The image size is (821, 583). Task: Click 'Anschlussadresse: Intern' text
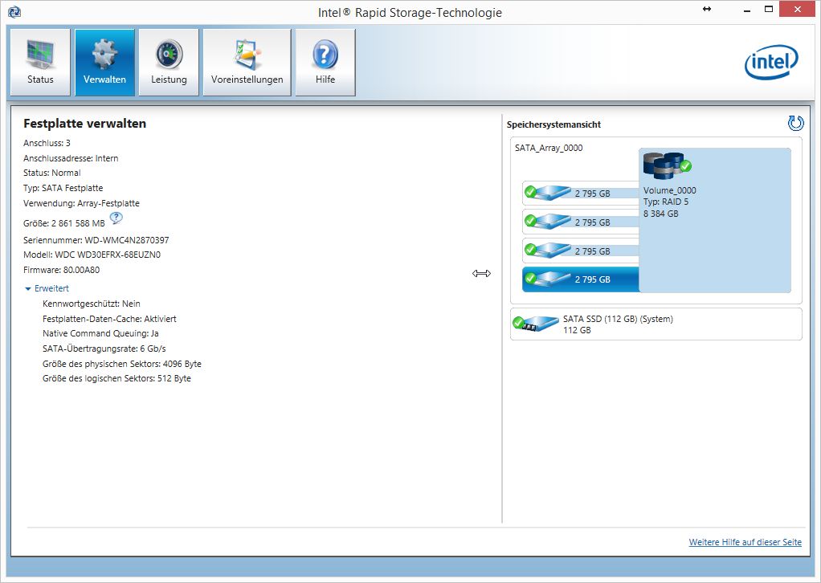tap(71, 158)
